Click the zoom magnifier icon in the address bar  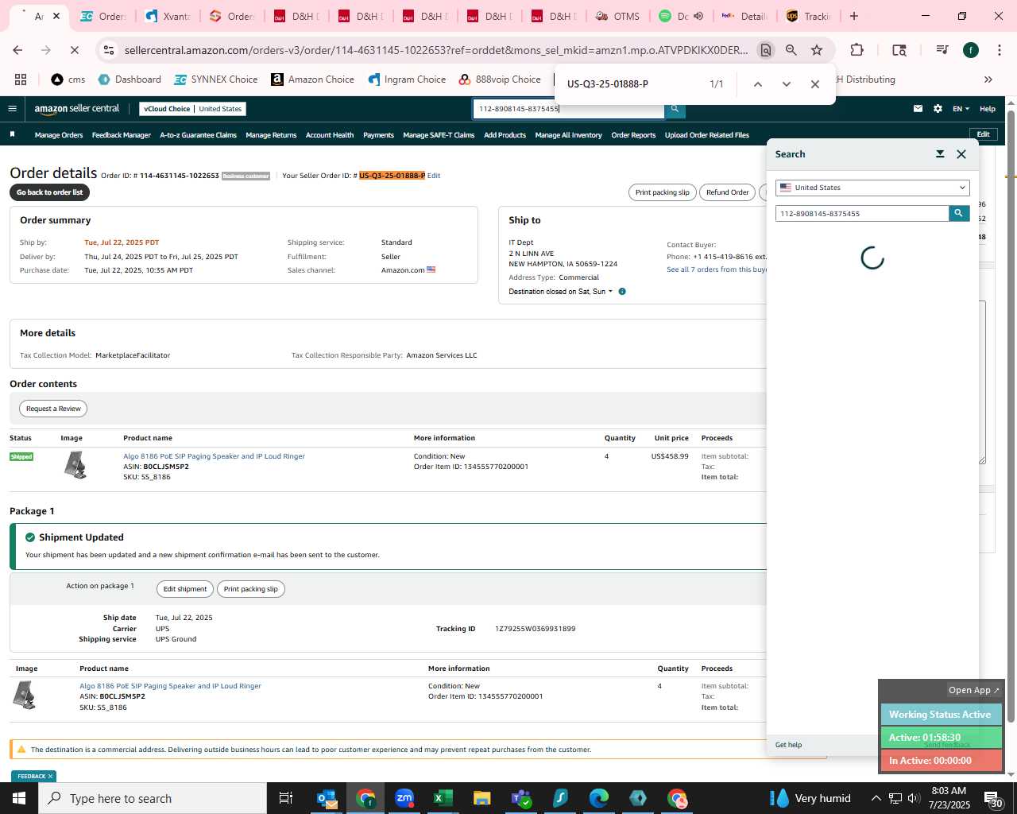pyautogui.click(x=791, y=50)
